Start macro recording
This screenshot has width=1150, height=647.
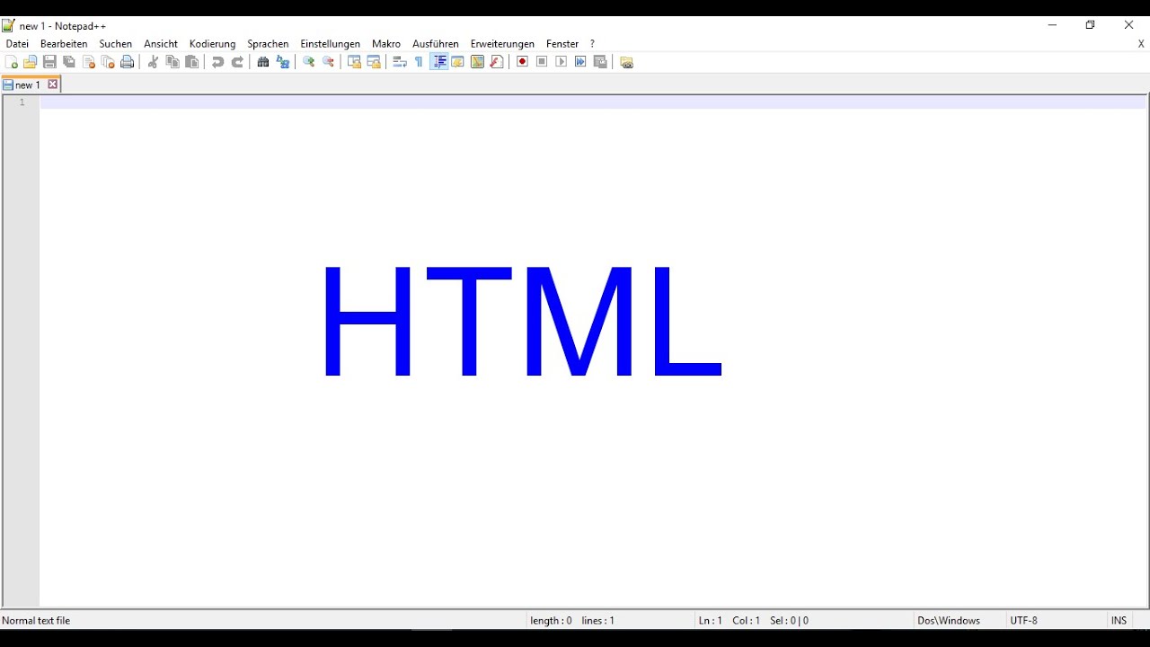(x=522, y=62)
